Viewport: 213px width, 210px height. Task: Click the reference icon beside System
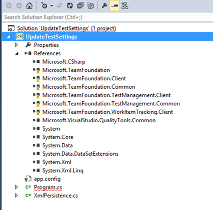36,129
